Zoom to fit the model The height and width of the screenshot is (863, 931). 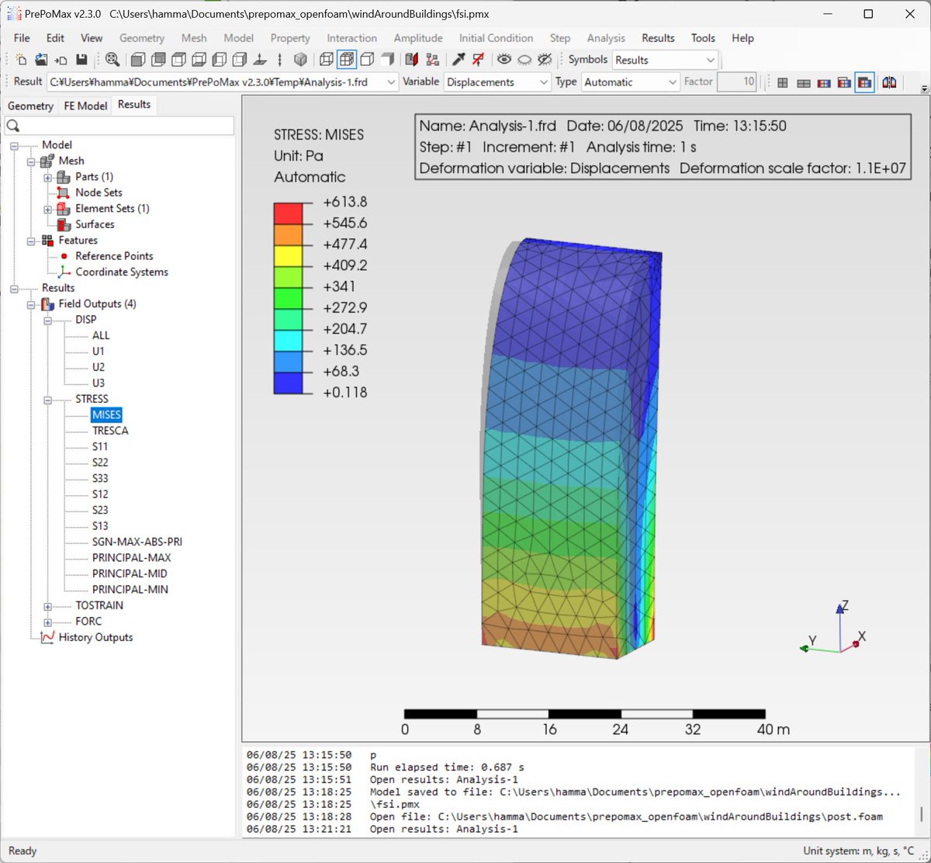tap(112, 60)
